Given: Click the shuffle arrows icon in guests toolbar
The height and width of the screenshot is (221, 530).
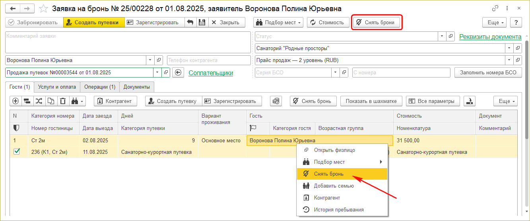Looking at the screenshot, I should coord(39,101).
